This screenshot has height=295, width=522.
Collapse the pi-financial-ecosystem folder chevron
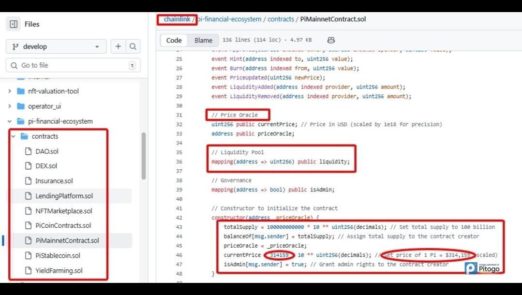tap(10, 121)
